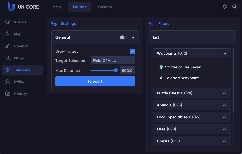
Task: Click the Max Distance value field
Action: point(127,71)
